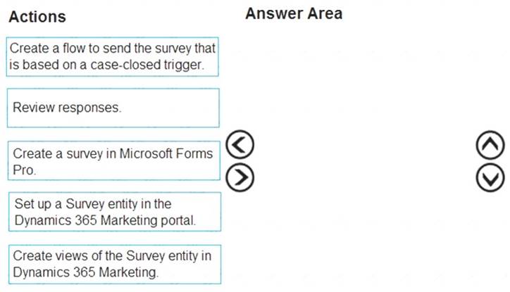Pick the Dynamics 365 Marketing portal option
Screen dimensions: 510x292
pyautogui.click(x=115, y=212)
